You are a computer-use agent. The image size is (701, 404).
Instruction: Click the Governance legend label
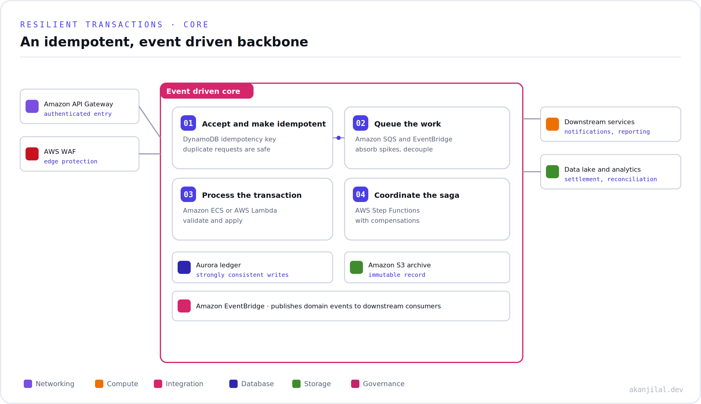pyautogui.click(x=384, y=384)
